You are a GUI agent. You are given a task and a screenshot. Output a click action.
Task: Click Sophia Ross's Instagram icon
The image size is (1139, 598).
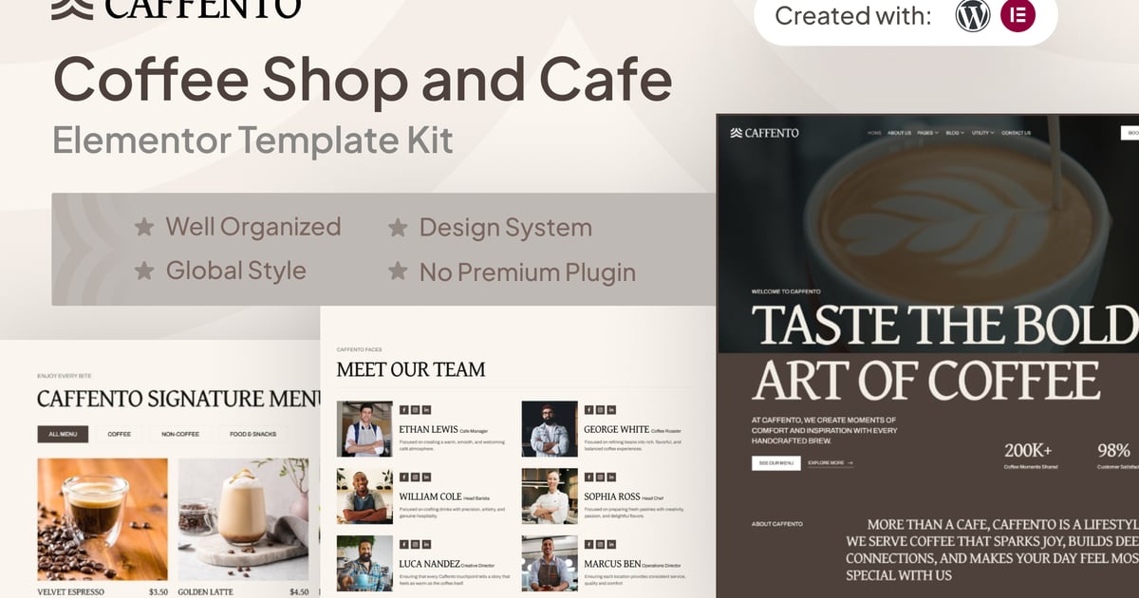coord(600,476)
